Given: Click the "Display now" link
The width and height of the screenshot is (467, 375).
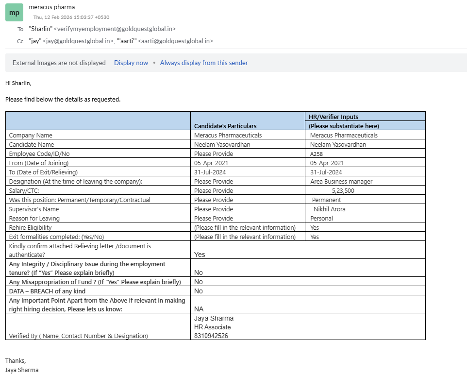Looking at the screenshot, I should (x=131, y=63).
